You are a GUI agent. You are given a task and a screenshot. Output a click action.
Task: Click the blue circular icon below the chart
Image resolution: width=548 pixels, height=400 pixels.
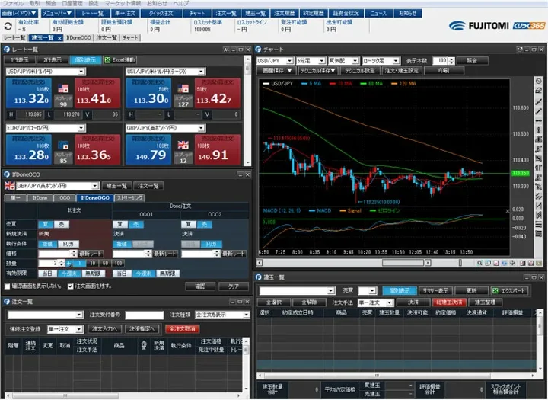pyautogui.click(x=504, y=263)
